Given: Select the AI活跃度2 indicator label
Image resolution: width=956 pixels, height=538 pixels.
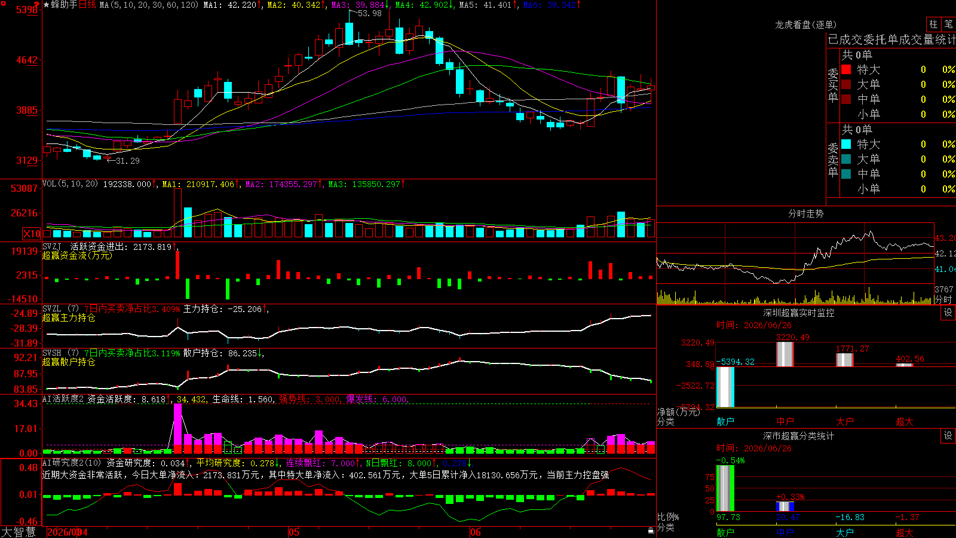Looking at the screenshot, I should [x=63, y=399].
